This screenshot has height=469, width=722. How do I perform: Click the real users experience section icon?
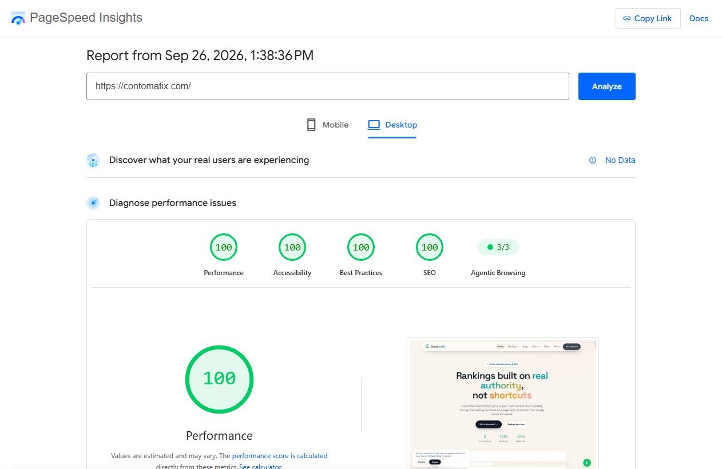click(x=93, y=160)
